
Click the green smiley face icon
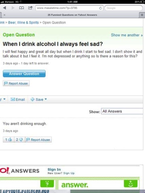[x=130, y=183]
